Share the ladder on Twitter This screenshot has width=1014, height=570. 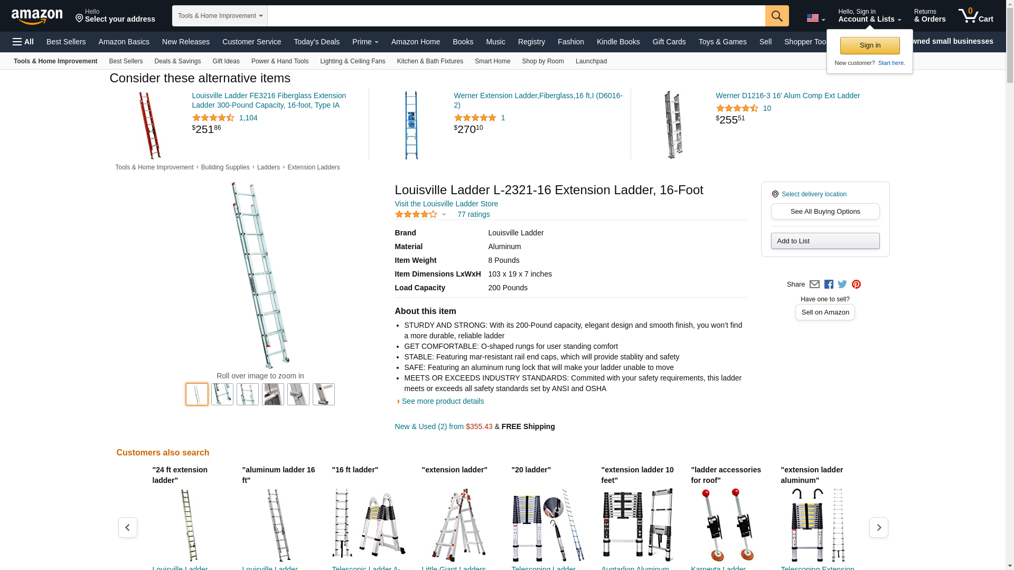point(842,284)
